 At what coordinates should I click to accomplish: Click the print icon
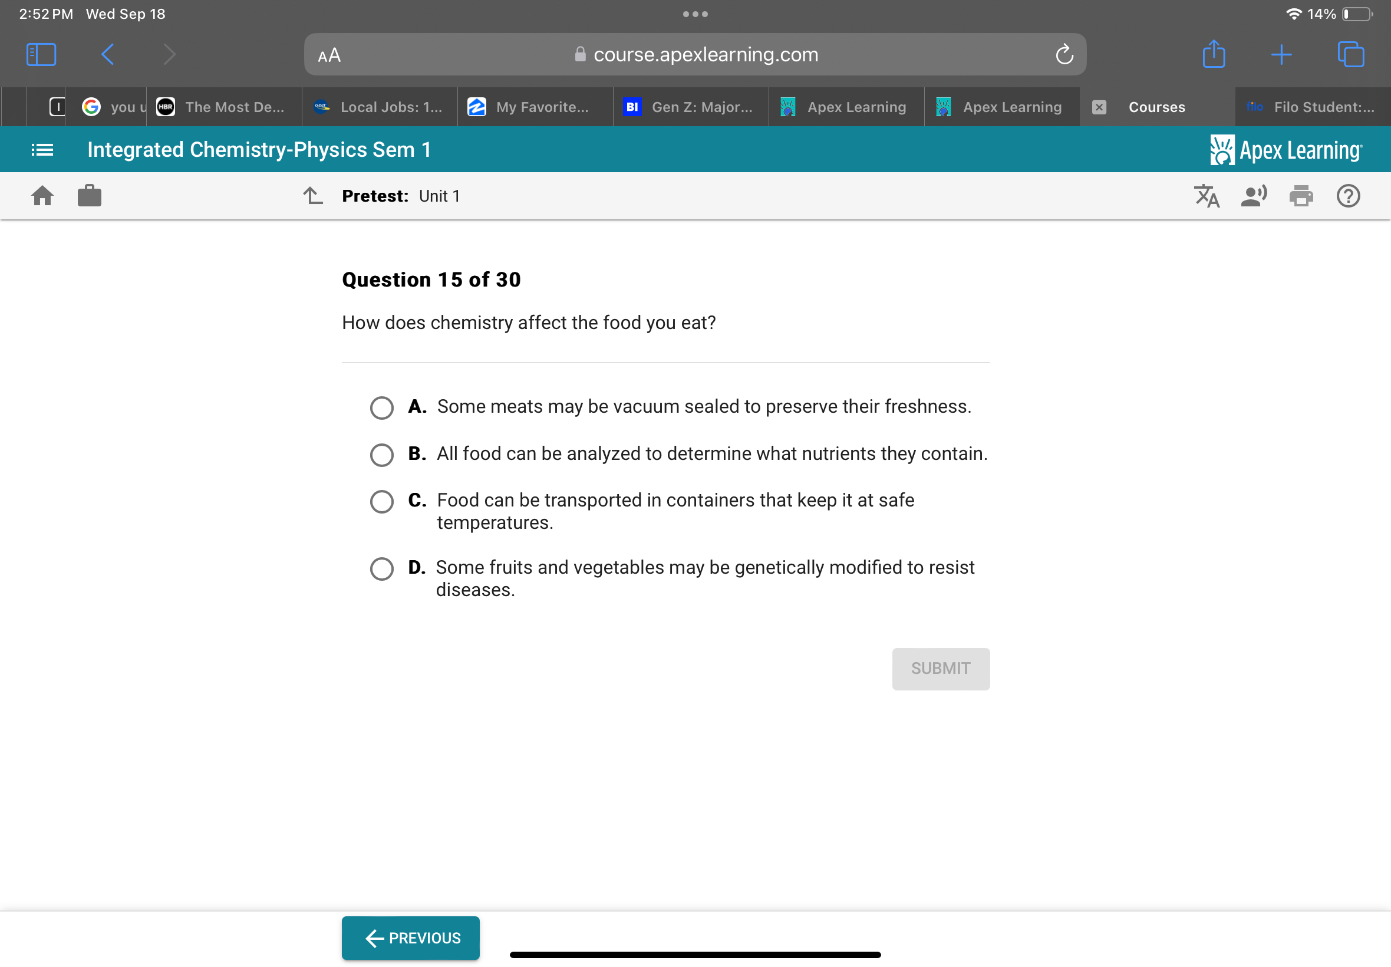click(1302, 196)
